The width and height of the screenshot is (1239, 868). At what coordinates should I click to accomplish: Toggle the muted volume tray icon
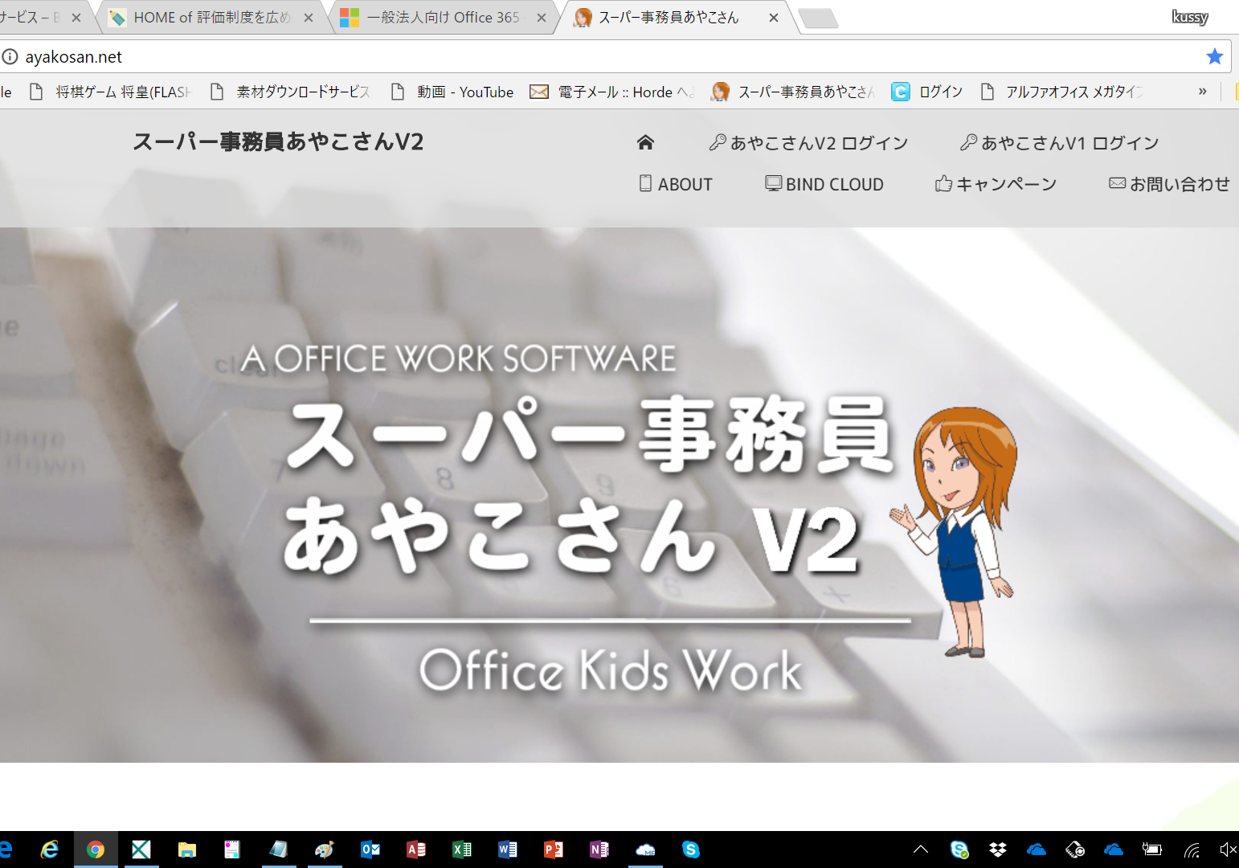1227,850
